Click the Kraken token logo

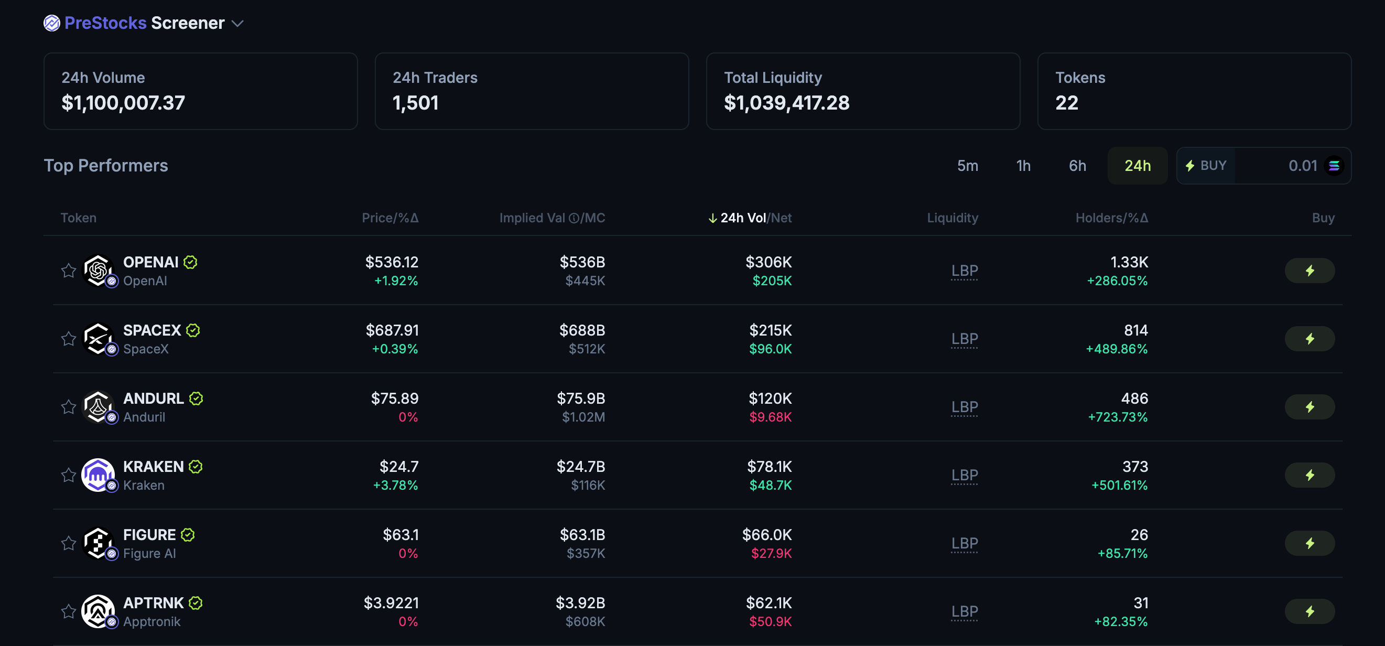98,475
